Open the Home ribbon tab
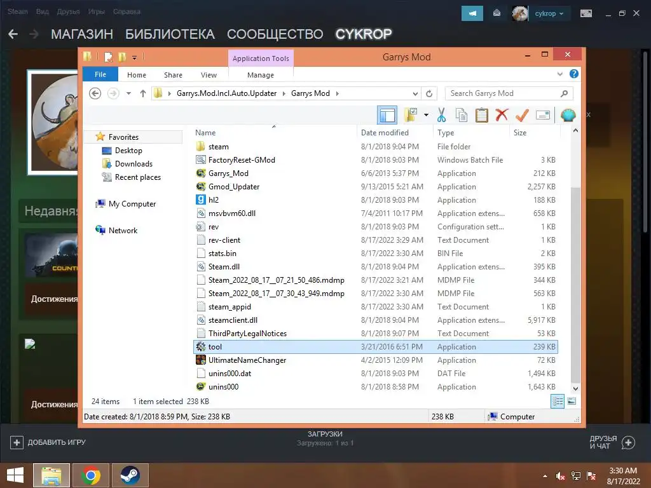Screen dimensions: 651x488 137,75
